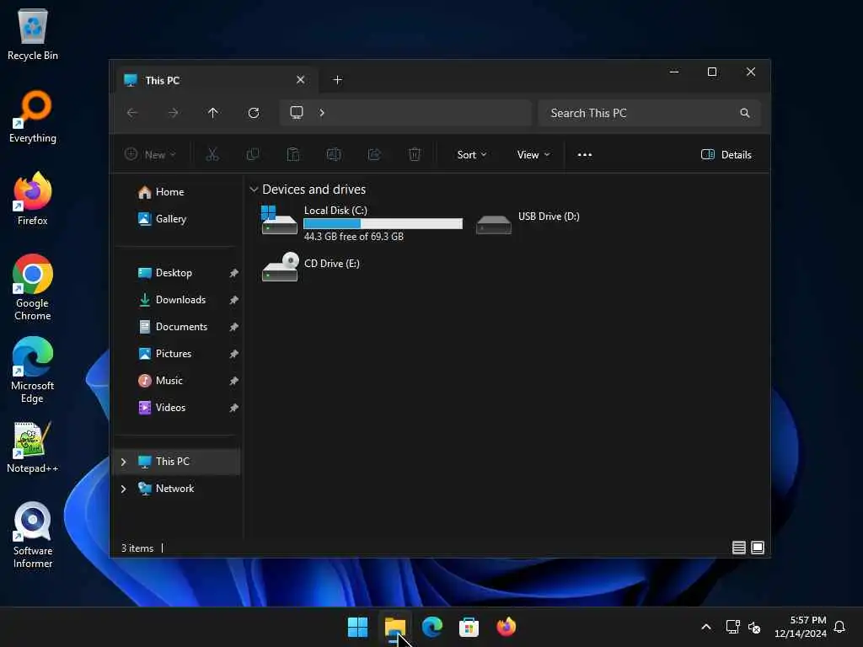This screenshot has width=863, height=647.
Task: Select the CD Drive (E:) item
Action: point(312,267)
